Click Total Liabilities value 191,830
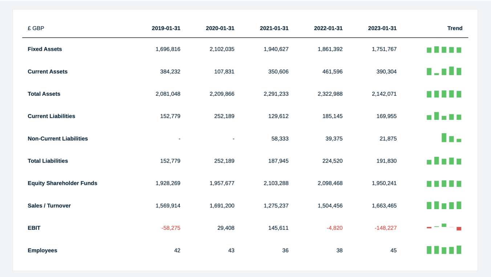The image size is (491, 277). click(387, 161)
